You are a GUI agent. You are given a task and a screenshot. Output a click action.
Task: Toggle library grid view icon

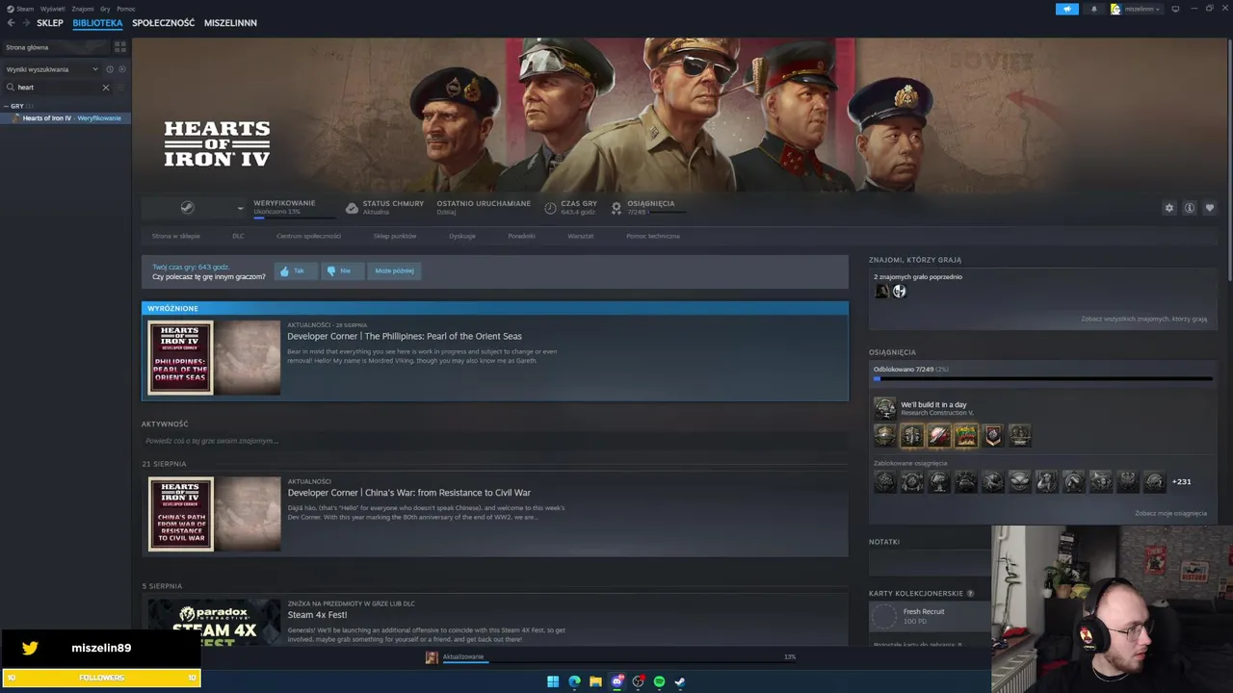tap(120, 46)
